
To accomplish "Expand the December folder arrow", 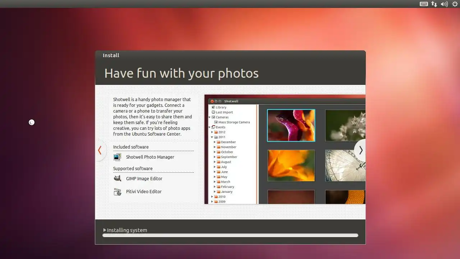I will (x=215, y=142).
